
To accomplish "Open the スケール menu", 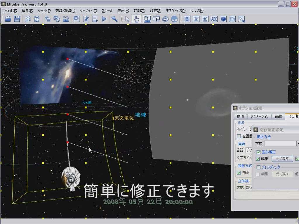I will (x=107, y=11).
